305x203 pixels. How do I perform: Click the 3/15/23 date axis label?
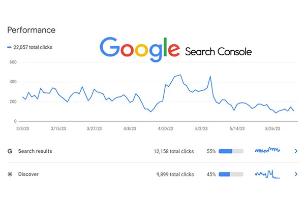[x=58, y=128]
